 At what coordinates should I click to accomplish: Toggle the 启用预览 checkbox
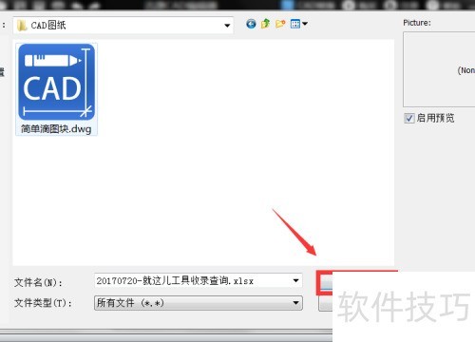pos(408,119)
